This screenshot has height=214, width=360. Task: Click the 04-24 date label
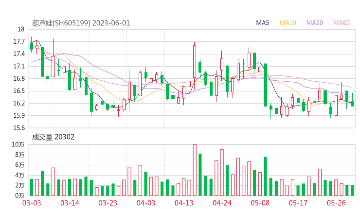click(222, 203)
